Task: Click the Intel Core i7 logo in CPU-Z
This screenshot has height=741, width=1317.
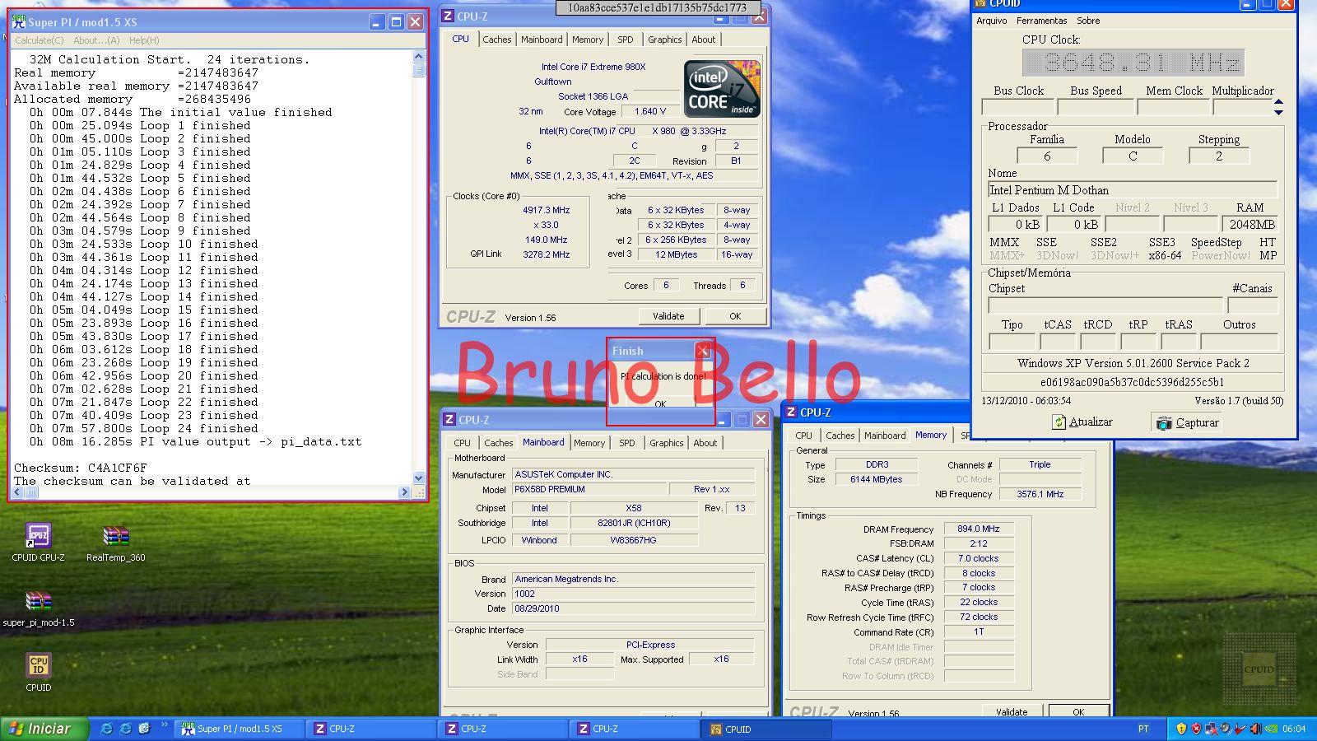Action: coord(722,88)
